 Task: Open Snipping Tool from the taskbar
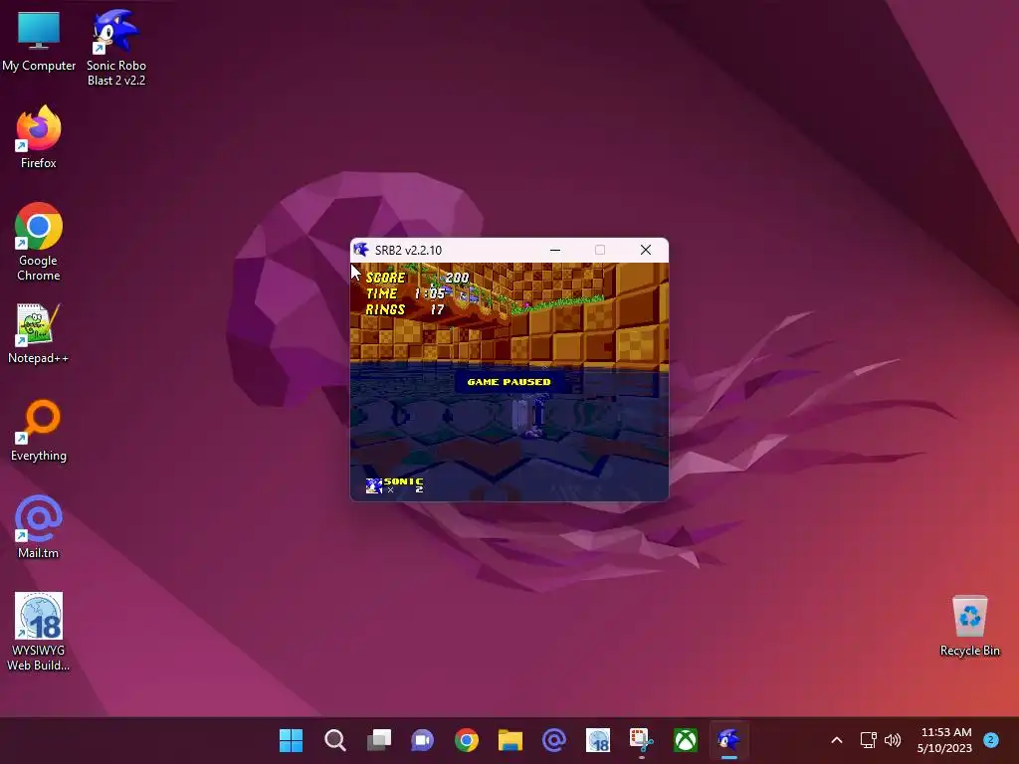point(642,740)
